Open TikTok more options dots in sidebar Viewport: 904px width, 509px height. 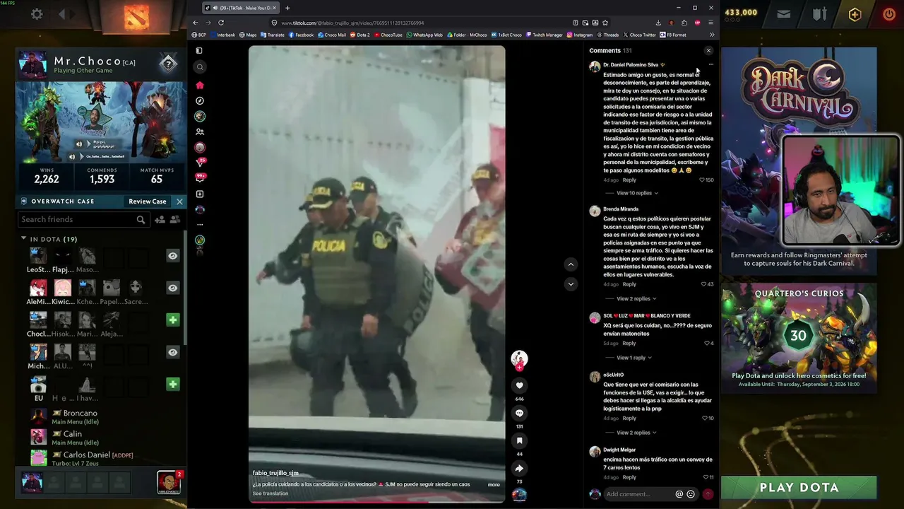200,225
